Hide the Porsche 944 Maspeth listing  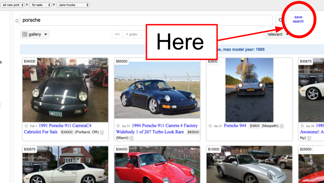coord(282,126)
